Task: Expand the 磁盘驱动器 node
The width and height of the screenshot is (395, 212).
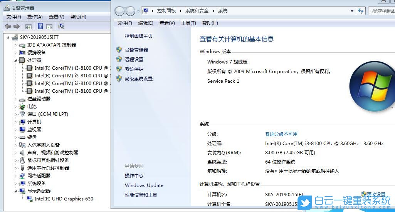Action: pyautogui.click(x=16, y=99)
